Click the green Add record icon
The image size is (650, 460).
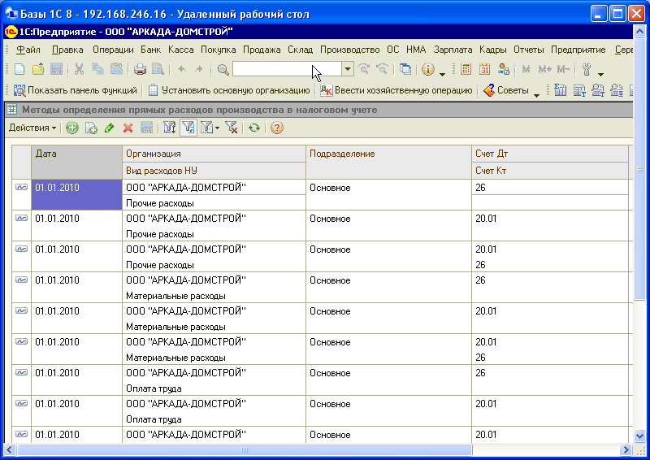72,128
